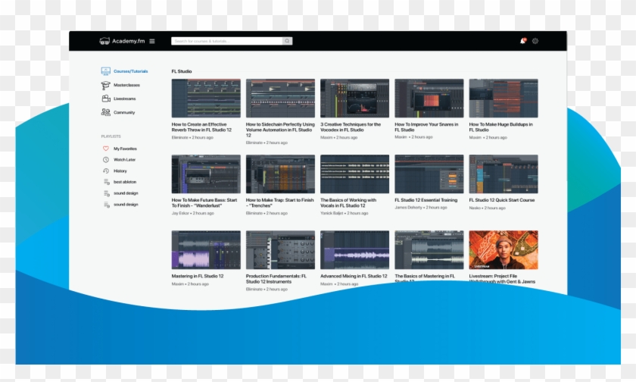The image size is (636, 382).
Task: Open Sidechain Volume Automation thumbnail
Action: tap(280, 99)
